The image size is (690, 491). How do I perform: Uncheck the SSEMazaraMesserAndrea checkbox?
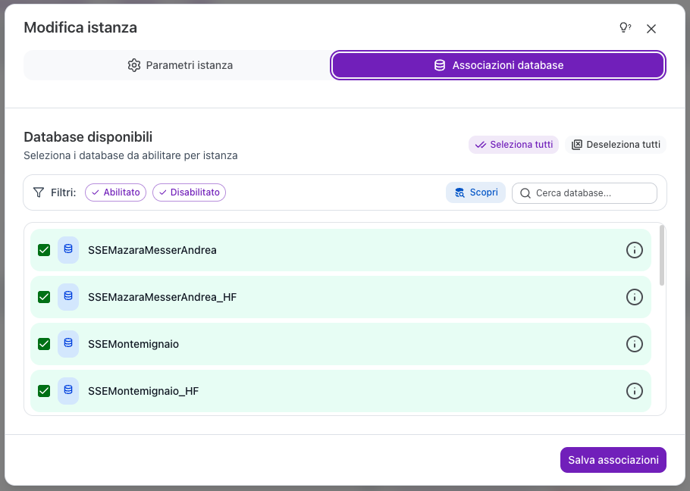pyautogui.click(x=44, y=250)
